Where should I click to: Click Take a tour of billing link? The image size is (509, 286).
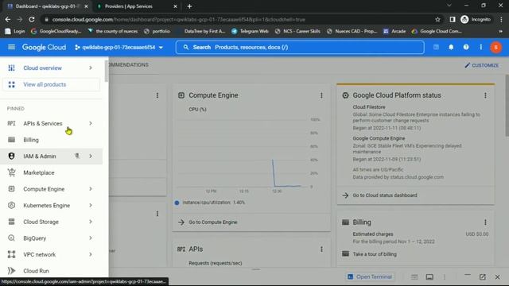375,254
